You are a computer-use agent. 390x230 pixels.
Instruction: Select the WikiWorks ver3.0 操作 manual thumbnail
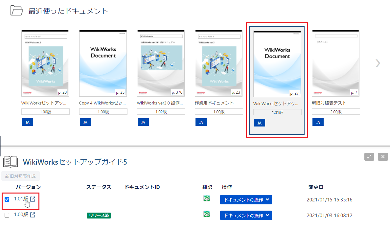(161, 63)
